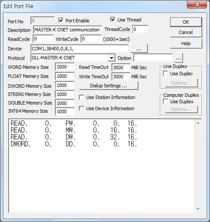Select the DWORD DD line in the list
Screen dimensions: 210x222
[74, 144]
